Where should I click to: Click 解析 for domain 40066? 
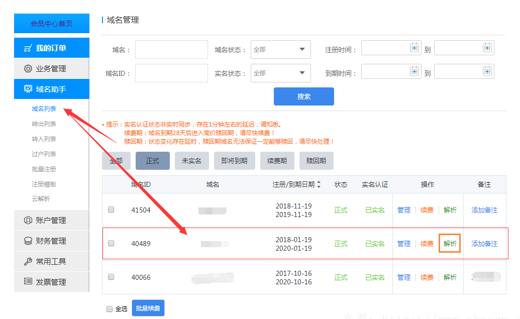click(x=450, y=277)
